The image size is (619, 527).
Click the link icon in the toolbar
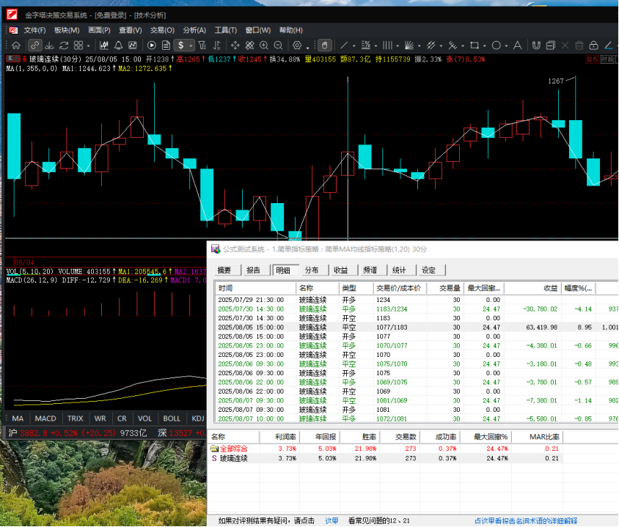tap(35, 45)
